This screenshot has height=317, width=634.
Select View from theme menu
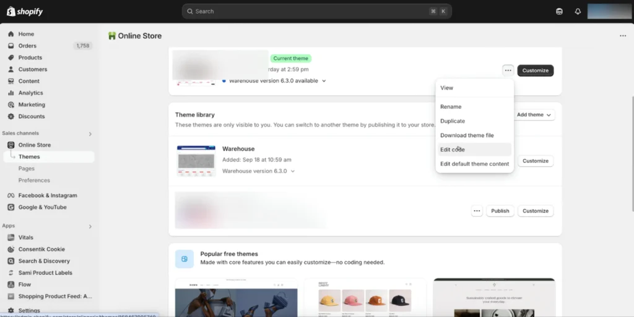pyautogui.click(x=475, y=88)
